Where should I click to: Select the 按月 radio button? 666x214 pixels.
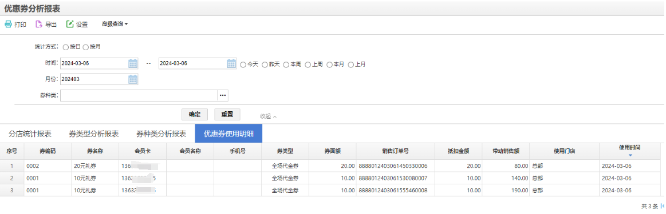coord(85,47)
